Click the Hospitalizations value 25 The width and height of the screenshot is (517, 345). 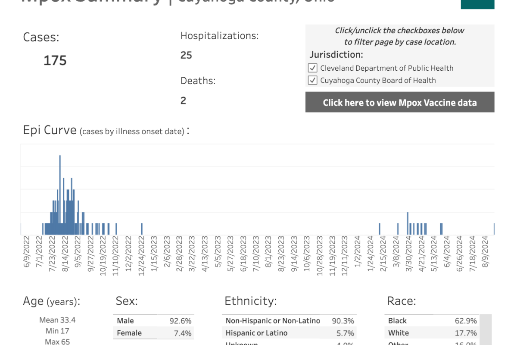186,55
